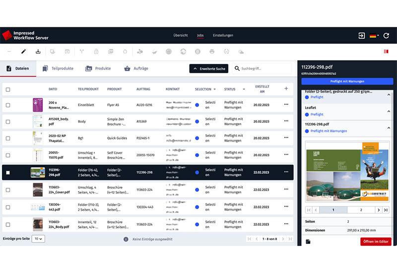Click the refresh icon in header
This screenshot has width=397, height=273.
click(386, 36)
